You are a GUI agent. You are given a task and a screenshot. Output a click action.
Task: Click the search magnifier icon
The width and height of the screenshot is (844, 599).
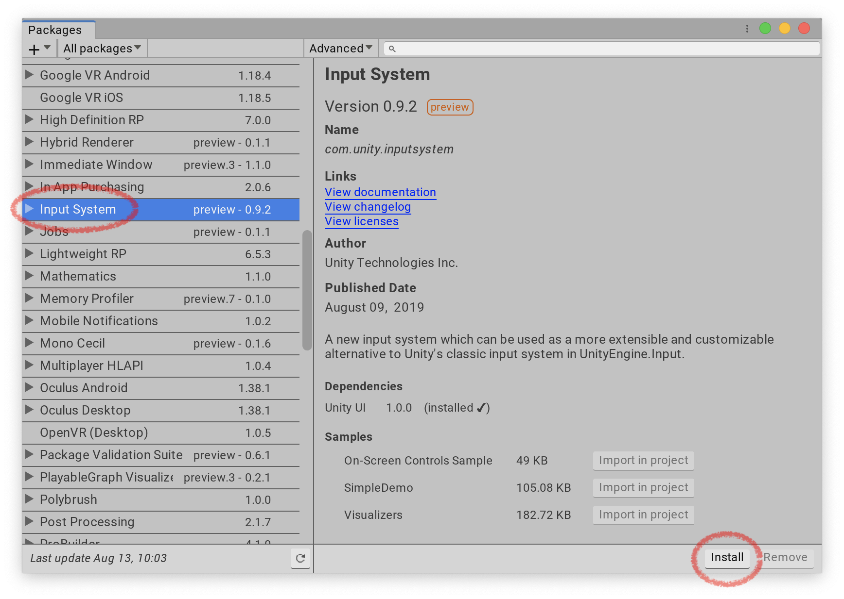point(392,48)
